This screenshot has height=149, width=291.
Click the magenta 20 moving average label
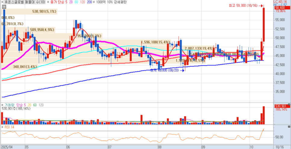(x=71, y=2)
